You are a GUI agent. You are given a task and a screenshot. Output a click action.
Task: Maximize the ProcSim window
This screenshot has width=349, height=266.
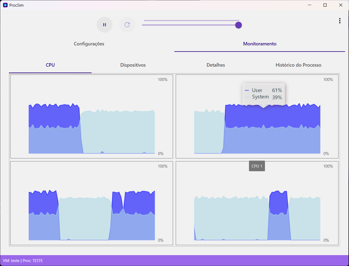325,5
